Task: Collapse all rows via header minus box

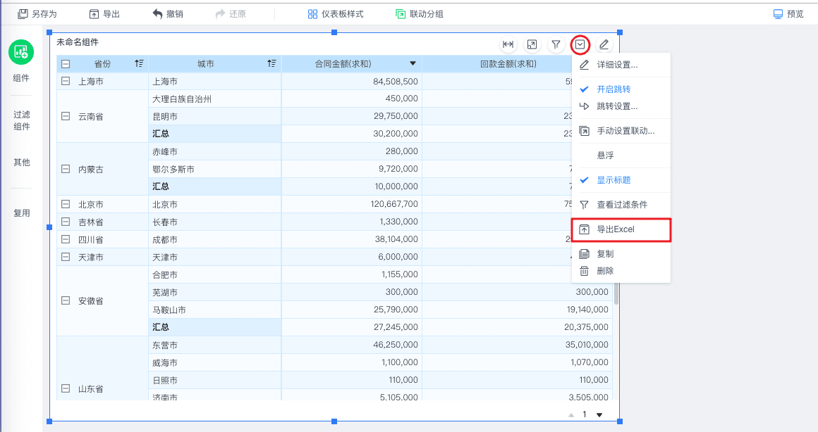Action: [66, 64]
